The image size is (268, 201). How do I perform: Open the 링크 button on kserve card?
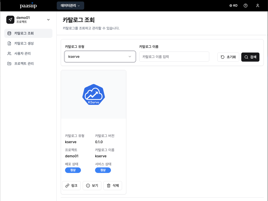tap(71, 186)
